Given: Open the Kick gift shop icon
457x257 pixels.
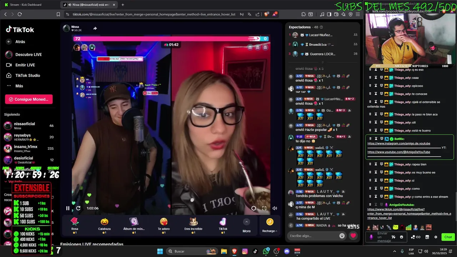Looking at the screenshot, I should click(427, 237).
